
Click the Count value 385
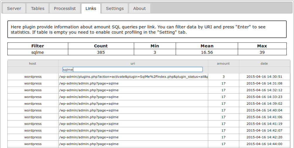[x=101, y=52]
